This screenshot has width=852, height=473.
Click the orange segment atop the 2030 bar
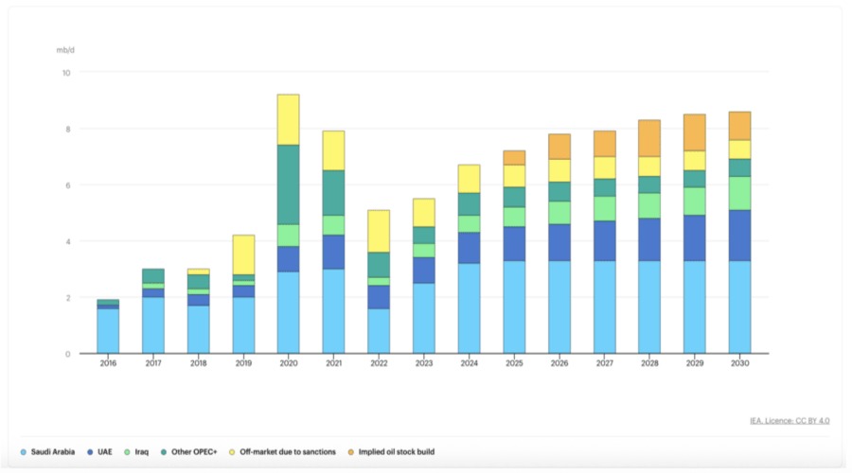click(739, 126)
